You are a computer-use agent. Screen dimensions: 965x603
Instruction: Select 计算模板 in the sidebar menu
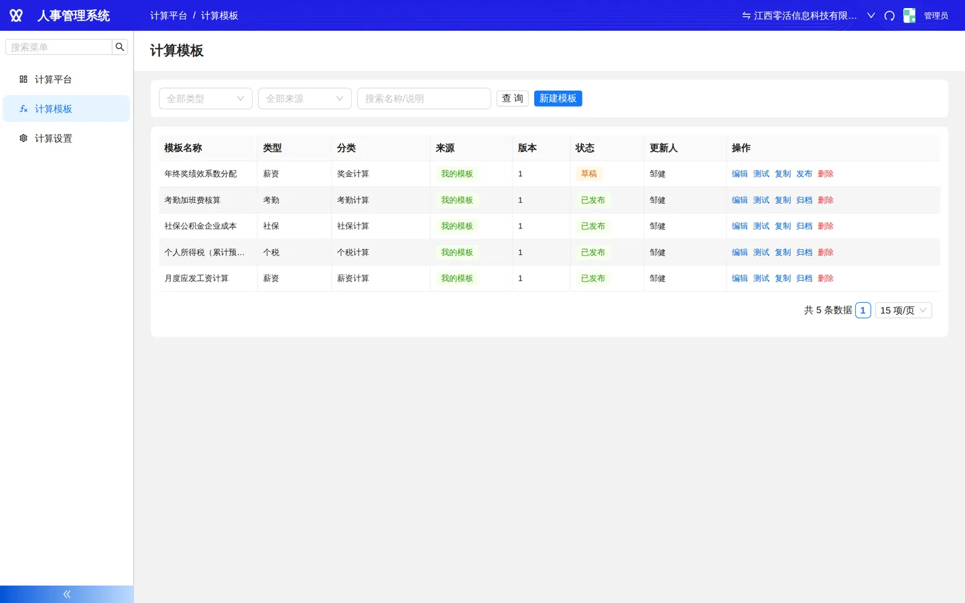[x=66, y=109]
